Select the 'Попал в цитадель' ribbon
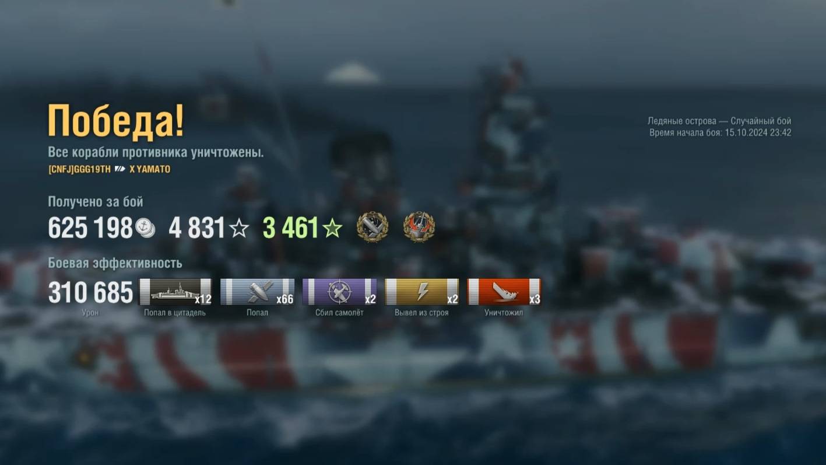The width and height of the screenshot is (826, 465). click(x=175, y=292)
